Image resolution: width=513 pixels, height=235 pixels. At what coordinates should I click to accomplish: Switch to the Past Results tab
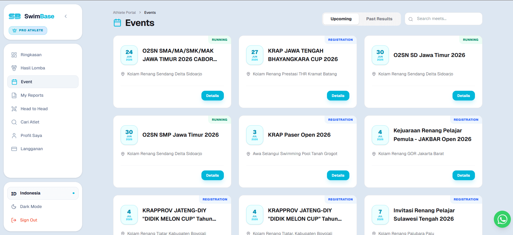tap(379, 19)
